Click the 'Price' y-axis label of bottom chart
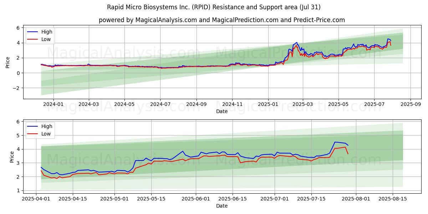428x214 pixels. tap(12, 157)
